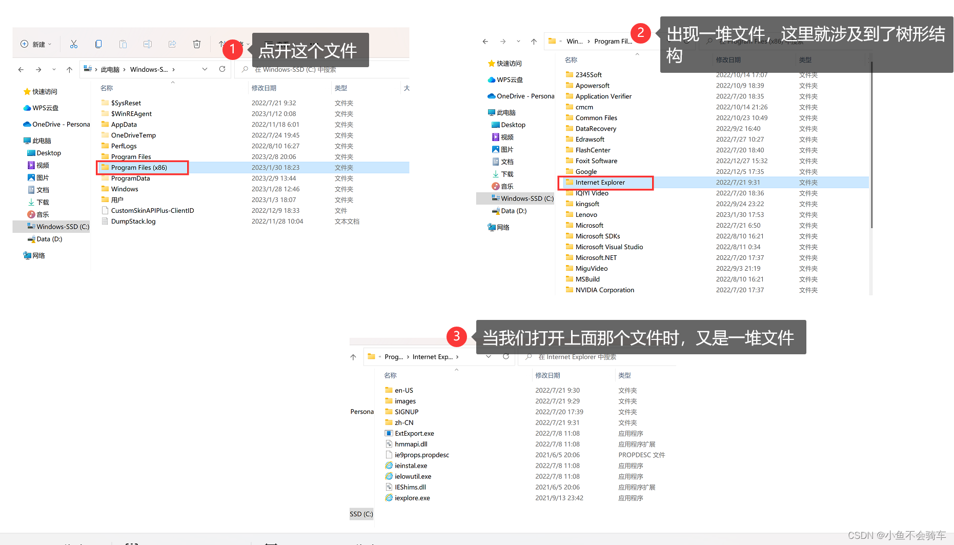954x545 pixels.
Task: Open recent locations chevron in first window
Action: coord(54,69)
